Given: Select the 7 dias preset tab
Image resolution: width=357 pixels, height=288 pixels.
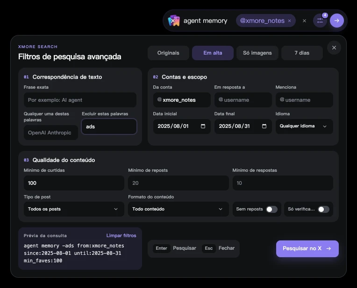Looking at the screenshot, I should (x=302, y=53).
